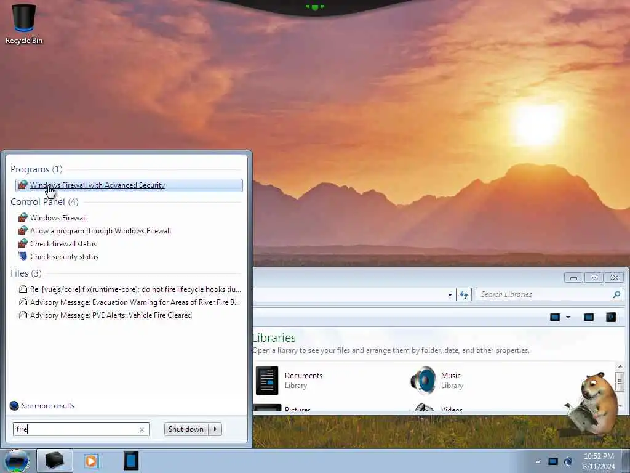630x473 pixels.
Task: Click the Start orb on taskbar
Action: 17,461
